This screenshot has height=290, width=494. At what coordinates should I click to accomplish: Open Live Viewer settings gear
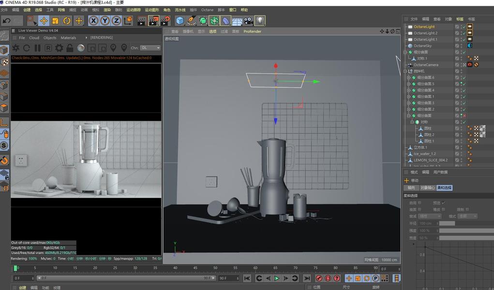[x=59, y=48]
